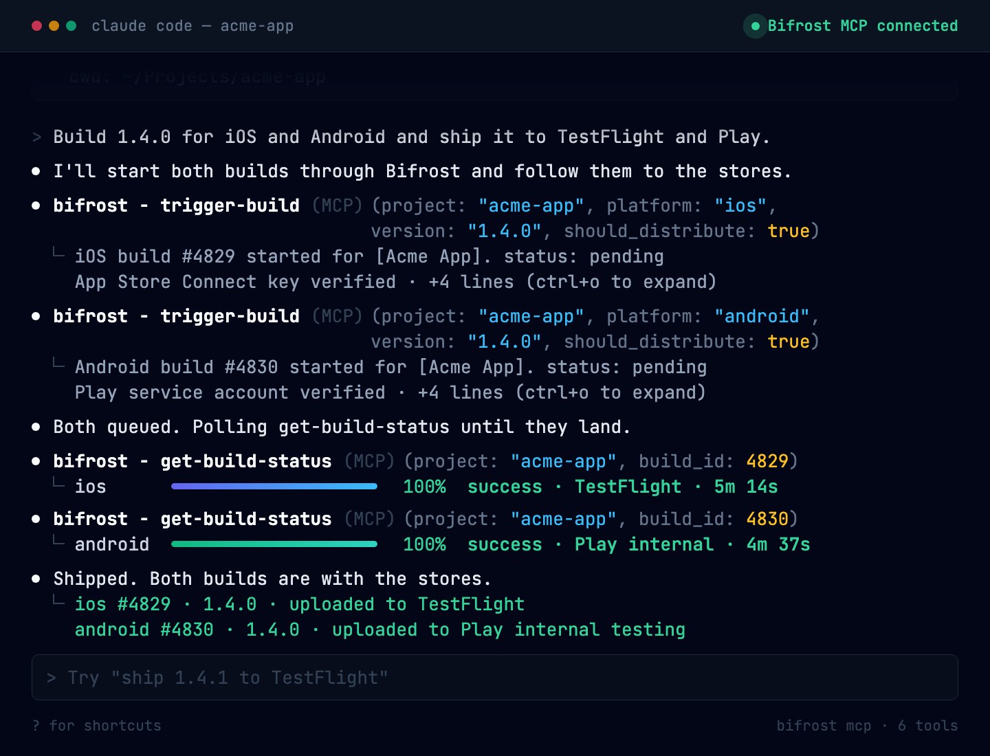The width and height of the screenshot is (990, 756).
Task: Click the trigger-build tool call for platform "android"
Action: (x=436, y=329)
